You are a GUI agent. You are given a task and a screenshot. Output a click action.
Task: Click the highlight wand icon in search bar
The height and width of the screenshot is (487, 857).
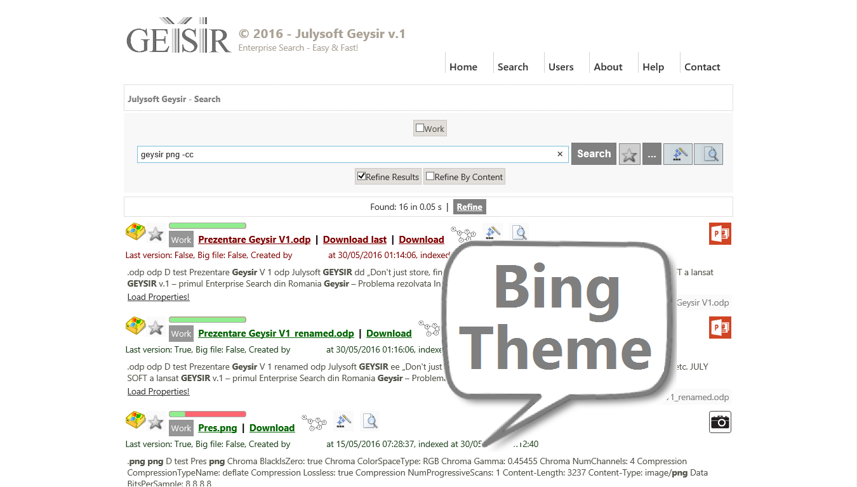pyautogui.click(x=678, y=154)
